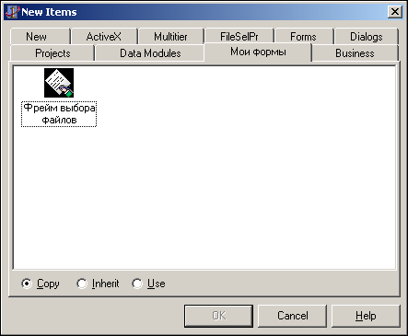Open the Forms tab
This screenshot has width=408, height=336.
click(x=304, y=37)
